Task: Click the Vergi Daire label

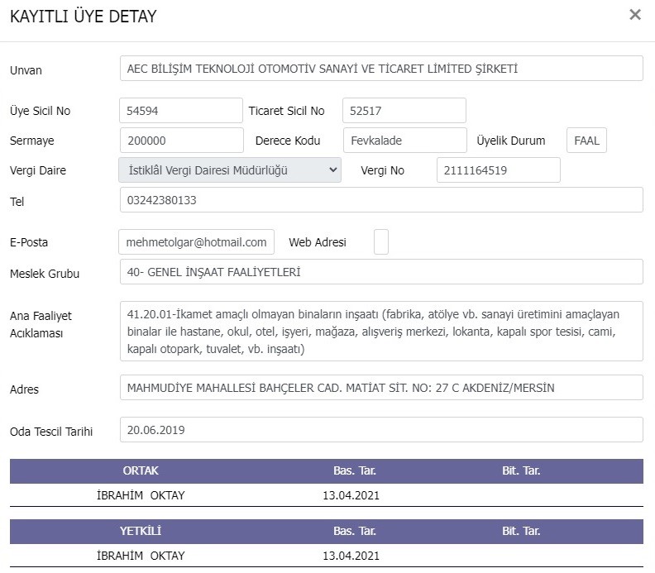Action: click(38, 170)
